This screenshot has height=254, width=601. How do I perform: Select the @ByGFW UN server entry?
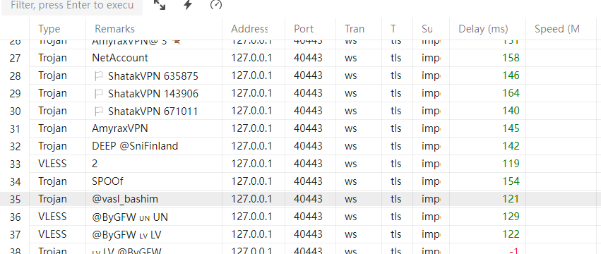(130, 217)
